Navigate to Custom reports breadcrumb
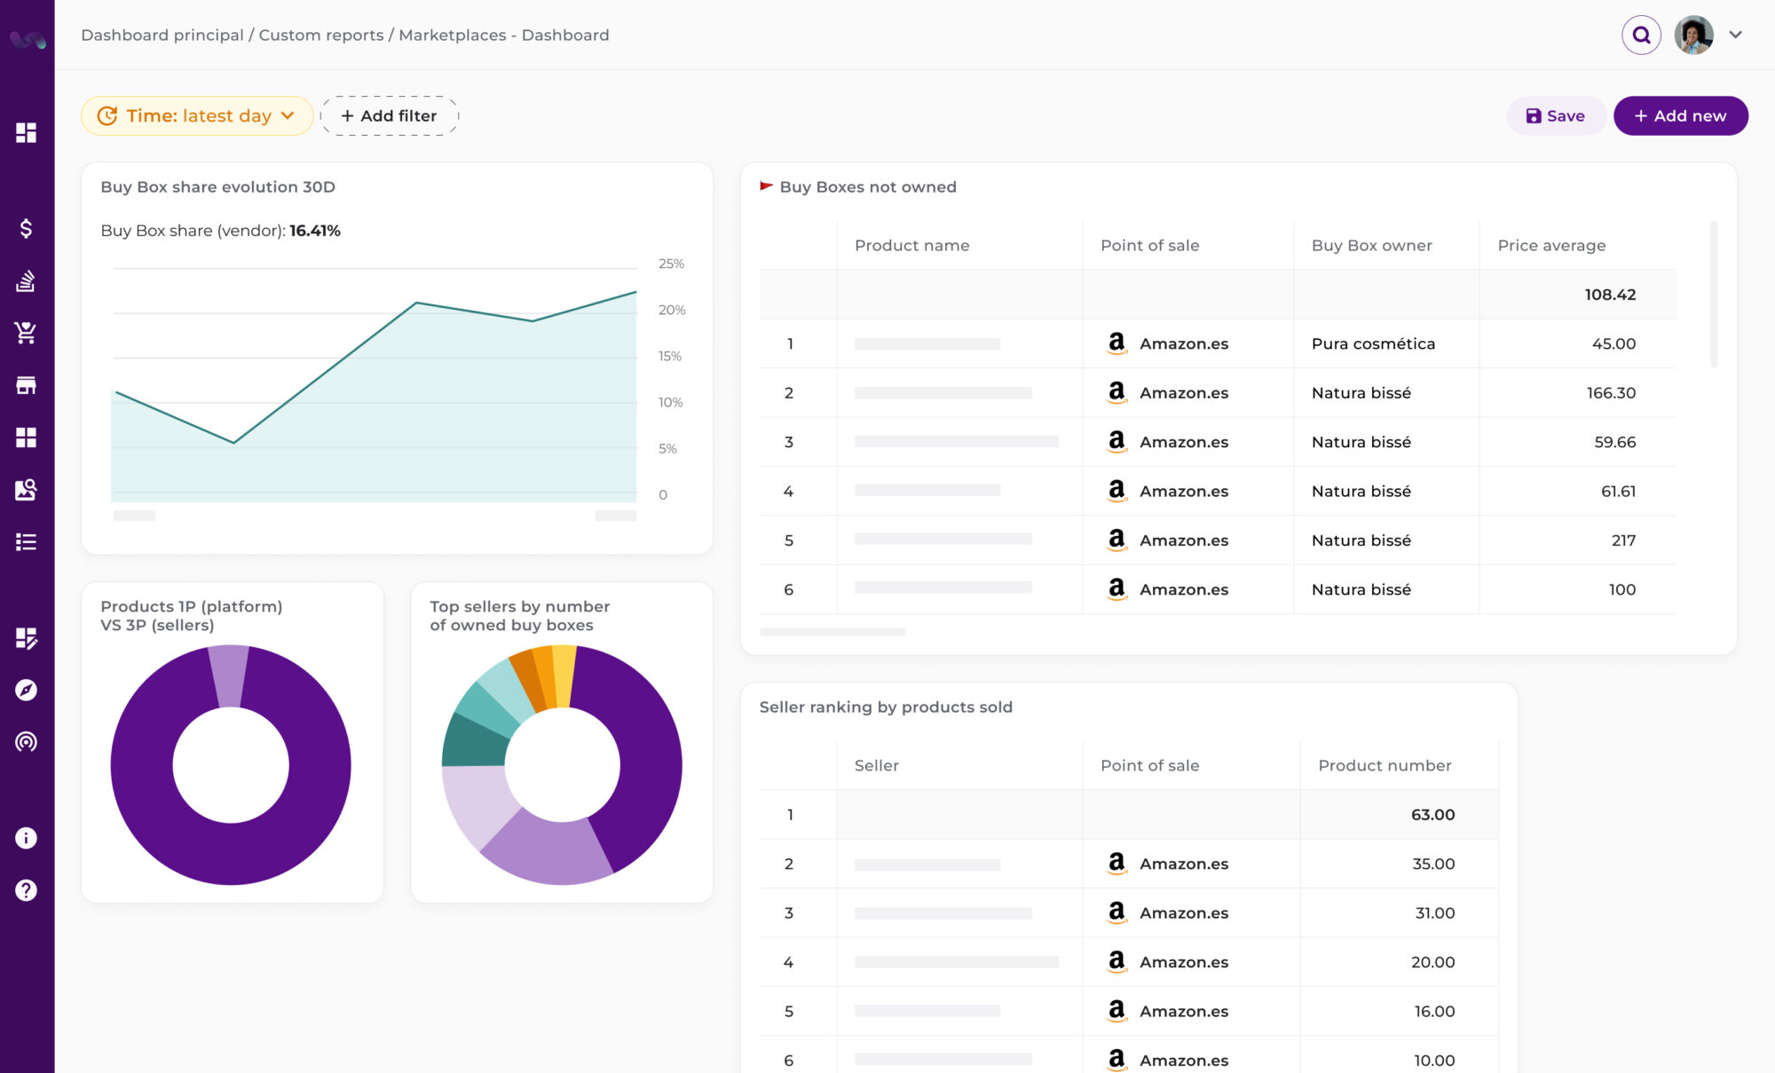Screen dimensions: 1775x1073 click(320, 35)
